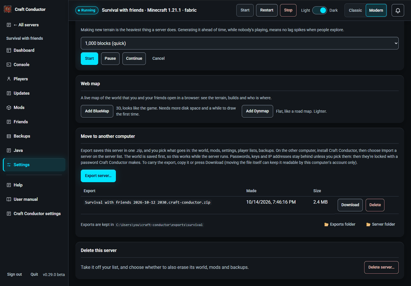Restart the server

(267, 10)
